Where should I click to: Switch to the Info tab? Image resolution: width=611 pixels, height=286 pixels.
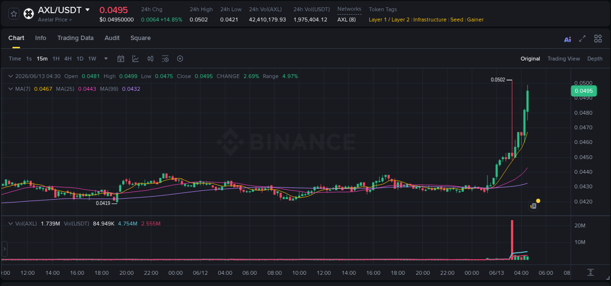pos(41,38)
